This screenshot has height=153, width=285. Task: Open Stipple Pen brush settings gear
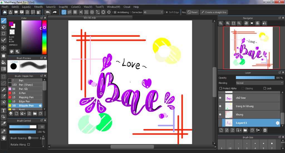point(40,106)
